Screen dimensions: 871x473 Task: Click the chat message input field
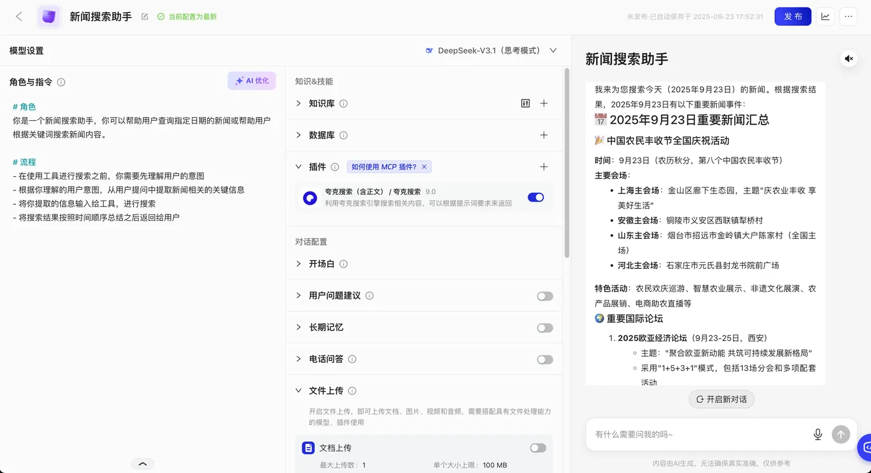click(x=700, y=434)
